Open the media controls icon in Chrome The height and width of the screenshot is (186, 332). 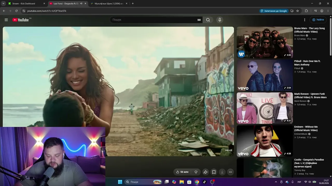click(315, 11)
